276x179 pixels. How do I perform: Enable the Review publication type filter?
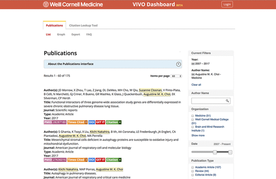pyautogui.click(x=193, y=171)
